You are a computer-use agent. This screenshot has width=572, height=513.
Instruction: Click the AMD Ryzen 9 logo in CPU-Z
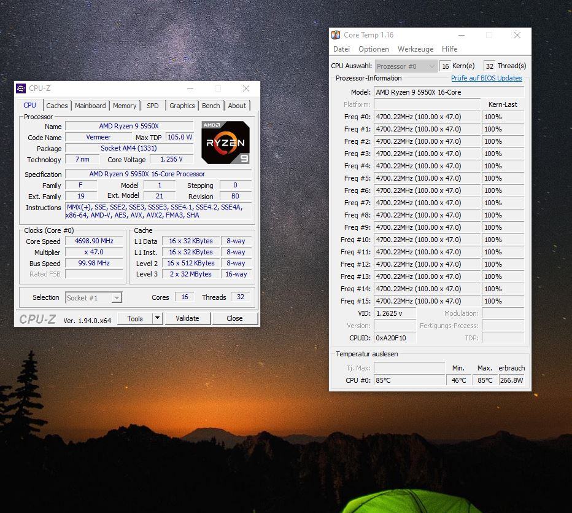[225, 143]
